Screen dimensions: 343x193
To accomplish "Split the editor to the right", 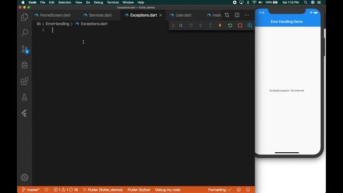I will pos(237,15).
